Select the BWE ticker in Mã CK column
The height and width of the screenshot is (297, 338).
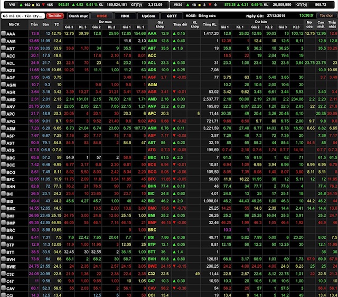coord(11,267)
